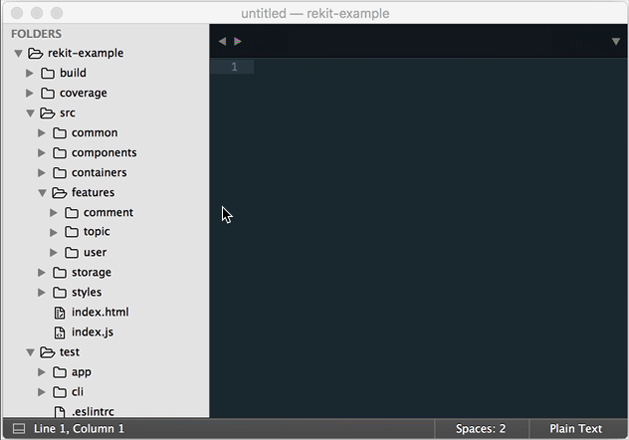629x440 pixels.
Task: Select the user folder label
Action: 96,253
